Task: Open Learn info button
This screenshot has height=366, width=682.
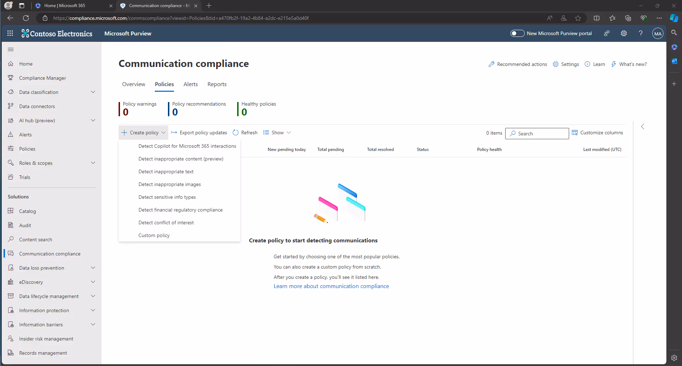Action: 595,64
